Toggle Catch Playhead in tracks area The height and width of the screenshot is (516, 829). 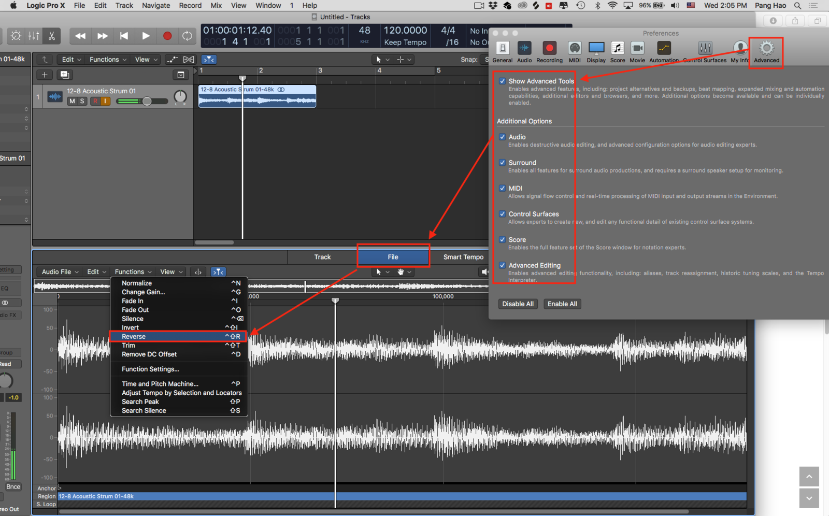(209, 60)
